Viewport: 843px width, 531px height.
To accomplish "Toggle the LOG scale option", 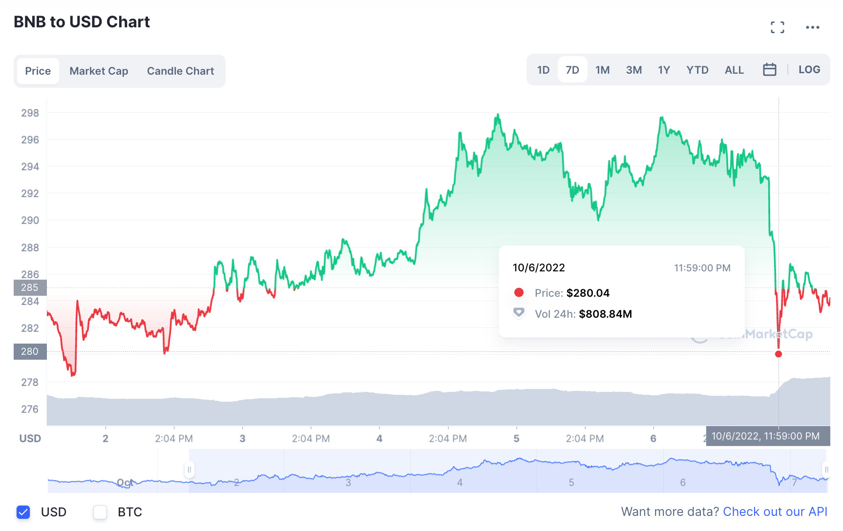I will click(x=809, y=69).
